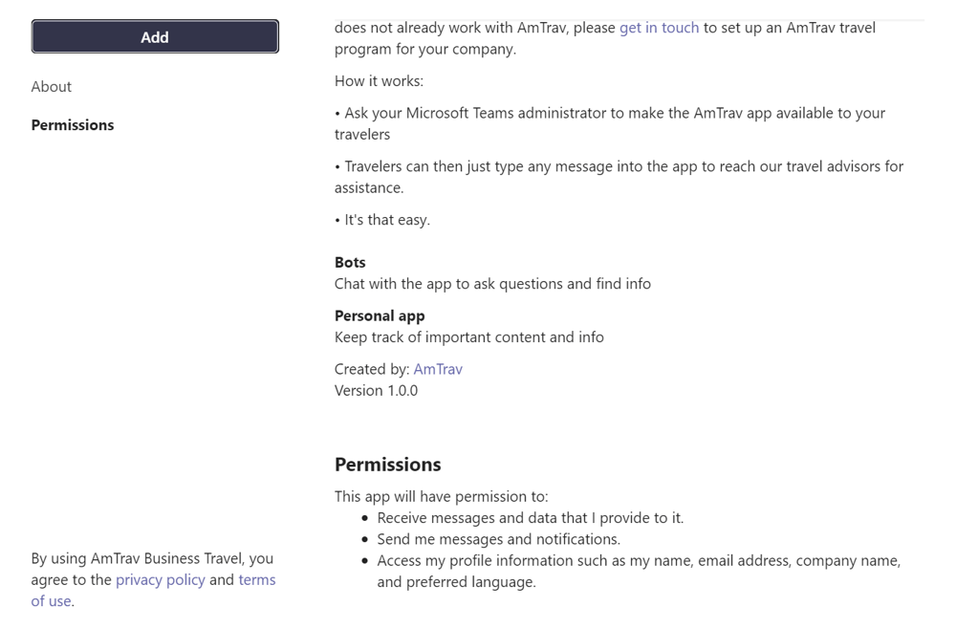The height and width of the screenshot is (629, 956).
Task: Switch to the About section
Action: pyautogui.click(x=51, y=86)
